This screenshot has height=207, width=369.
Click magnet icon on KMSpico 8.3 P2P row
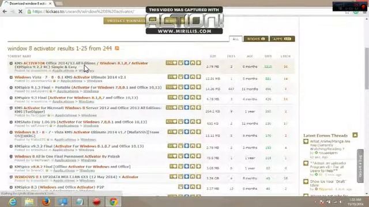click(193, 187)
